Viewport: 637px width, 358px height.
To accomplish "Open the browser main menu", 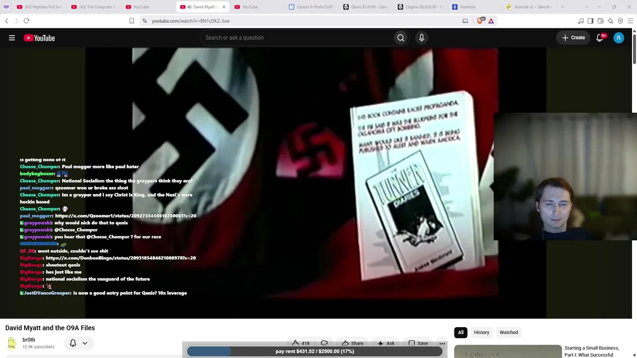I will click(630, 21).
